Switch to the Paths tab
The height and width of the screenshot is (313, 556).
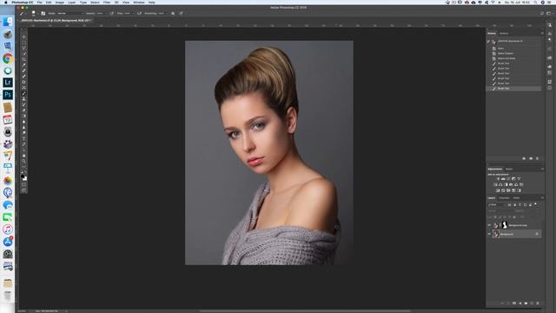516,197
